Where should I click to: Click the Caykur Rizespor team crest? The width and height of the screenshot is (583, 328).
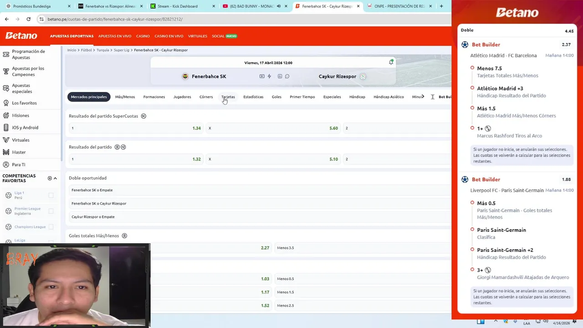click(x=363, y=77)
